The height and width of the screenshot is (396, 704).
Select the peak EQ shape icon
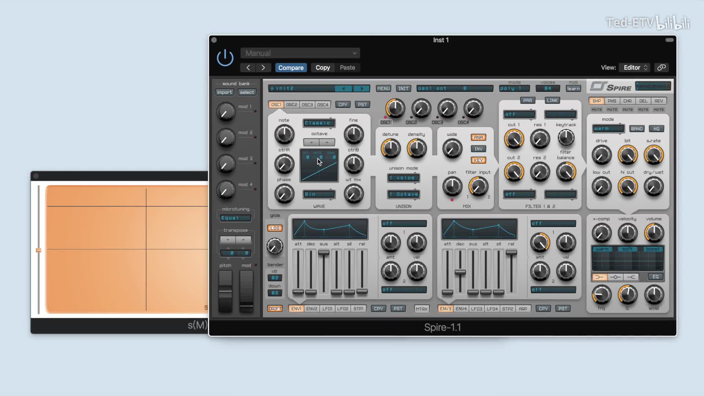tap(615, 277)
